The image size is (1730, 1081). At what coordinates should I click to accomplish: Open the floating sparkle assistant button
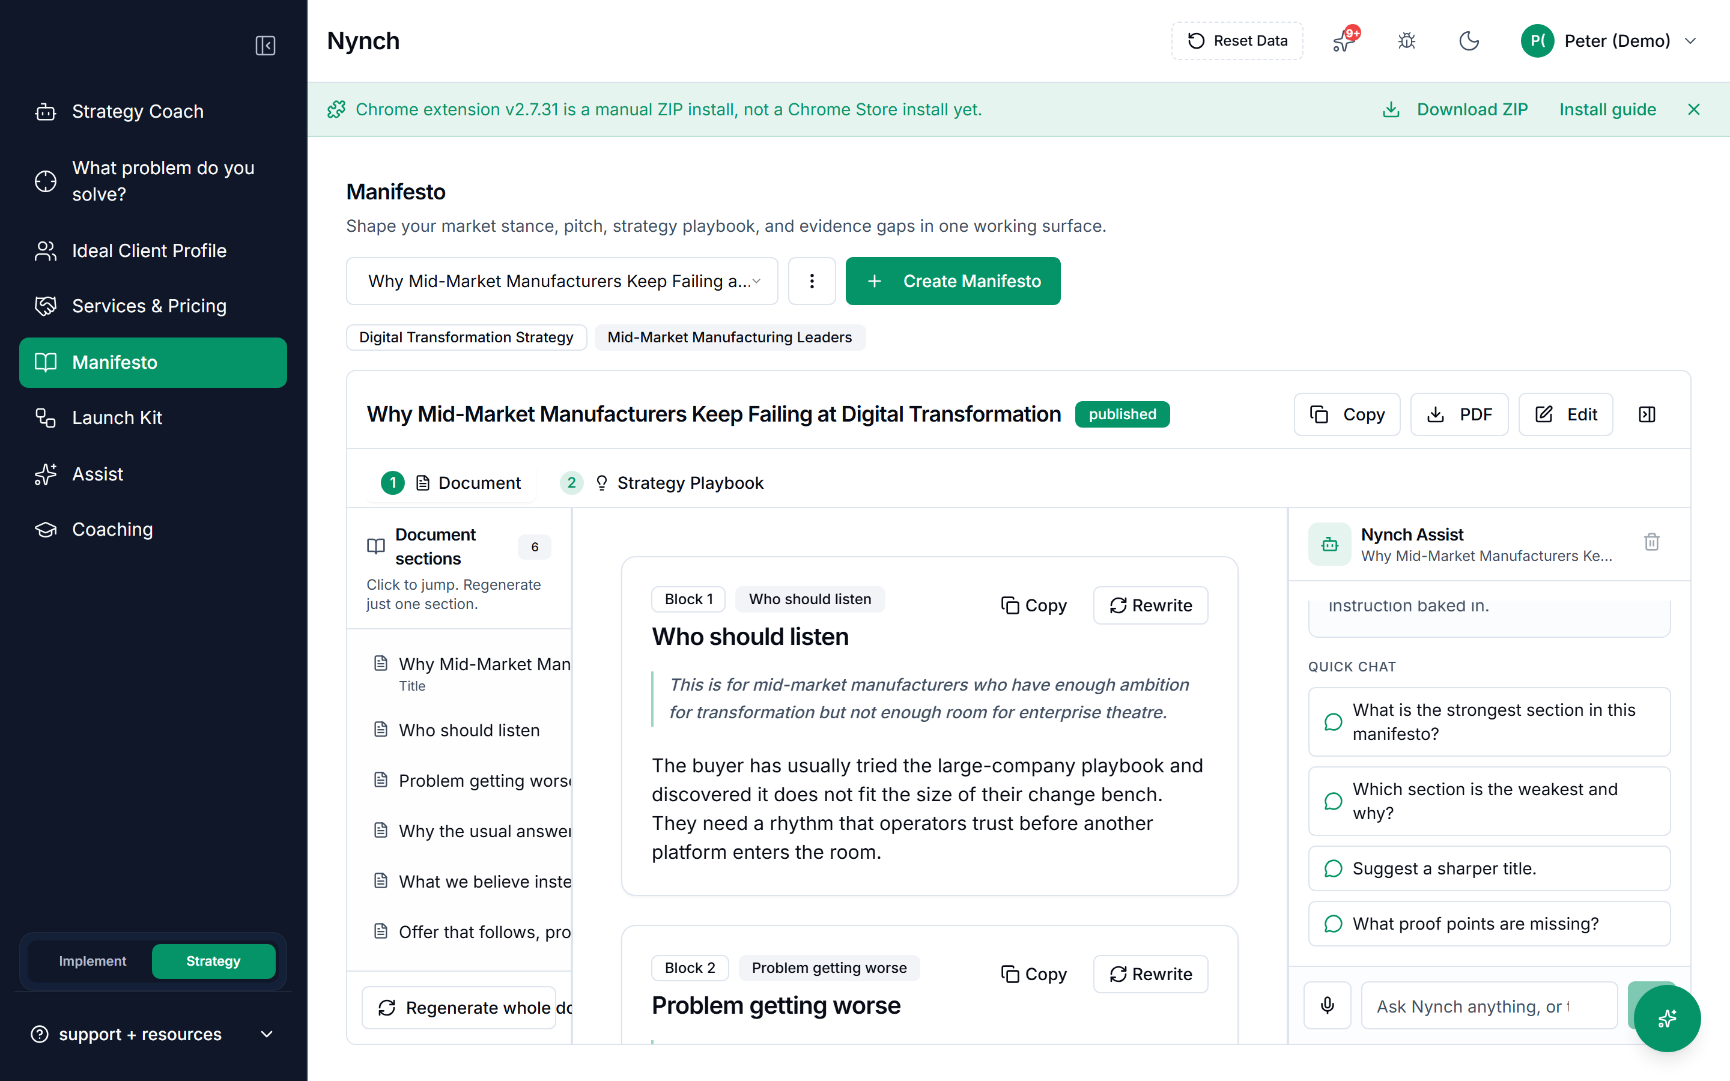tap(1667, 1018)
